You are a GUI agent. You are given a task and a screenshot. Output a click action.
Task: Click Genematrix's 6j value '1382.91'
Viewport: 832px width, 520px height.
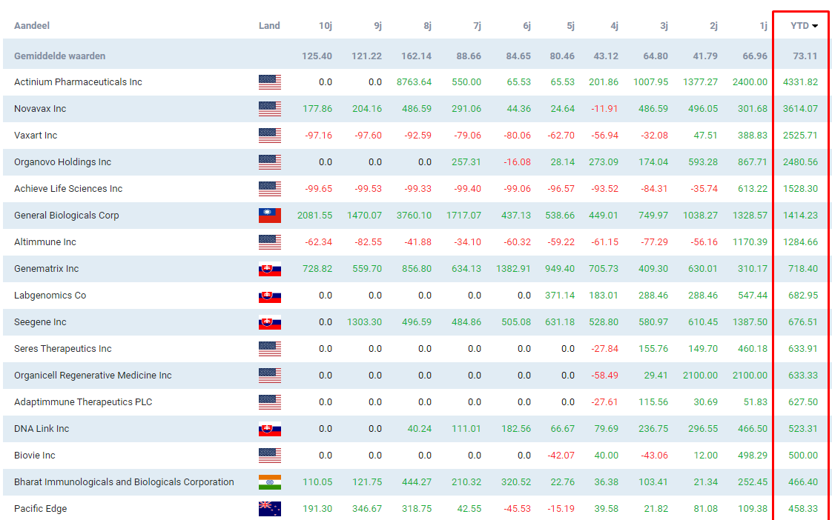[x=514, y=269]
